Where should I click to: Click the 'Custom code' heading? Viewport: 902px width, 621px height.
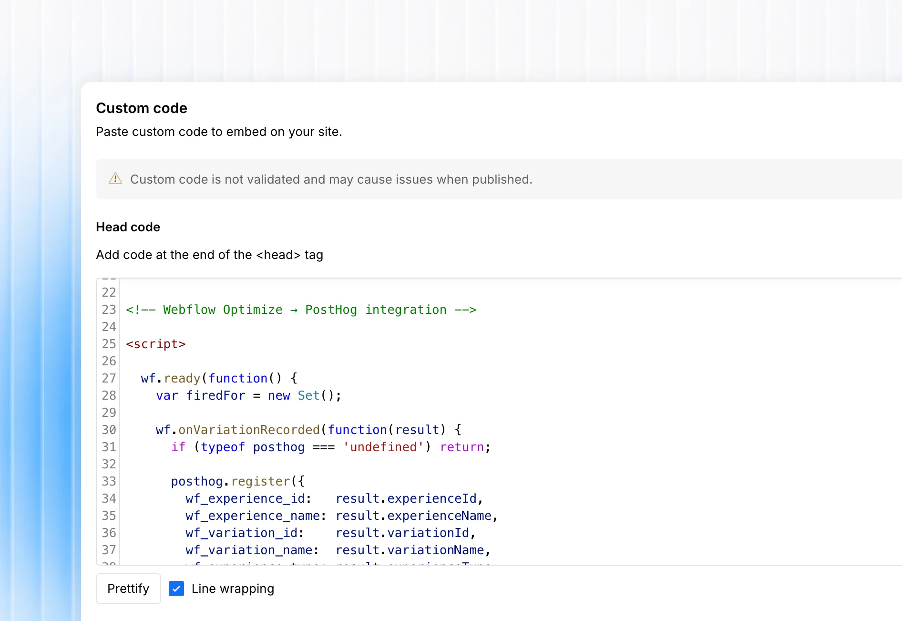coord(142,108)
